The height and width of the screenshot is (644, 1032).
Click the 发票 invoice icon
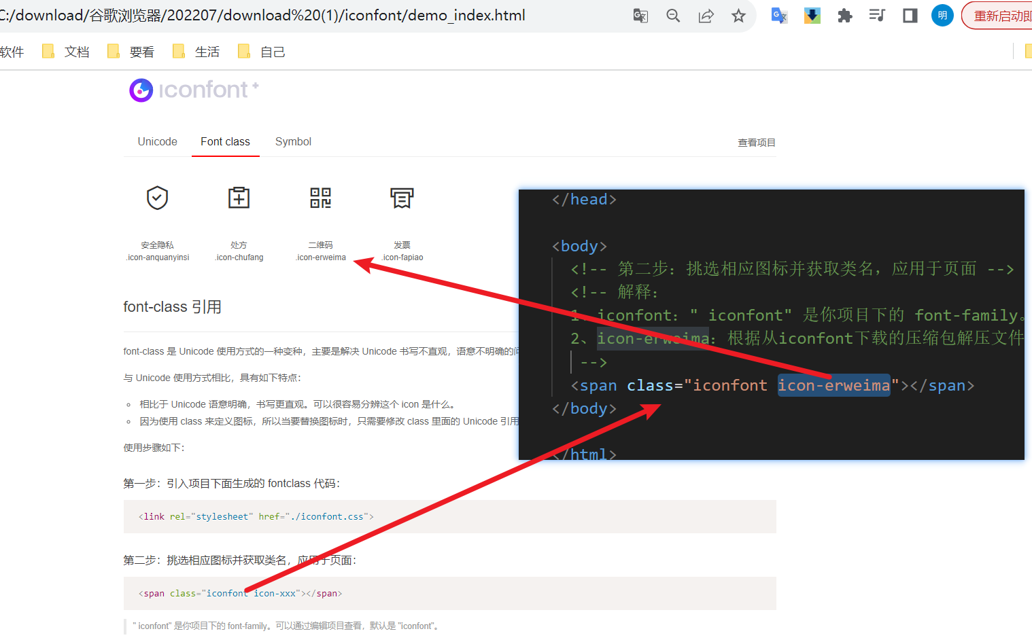[402, 198]
